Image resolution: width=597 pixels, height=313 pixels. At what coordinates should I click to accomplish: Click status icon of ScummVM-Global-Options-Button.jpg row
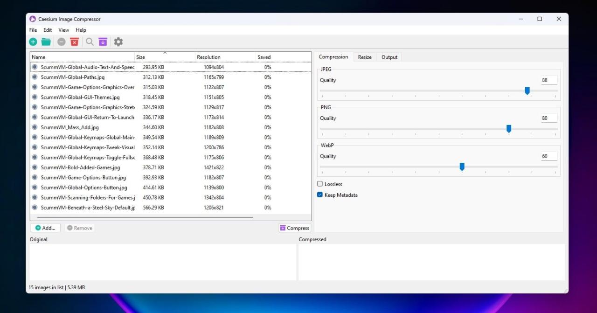(35, 188)
